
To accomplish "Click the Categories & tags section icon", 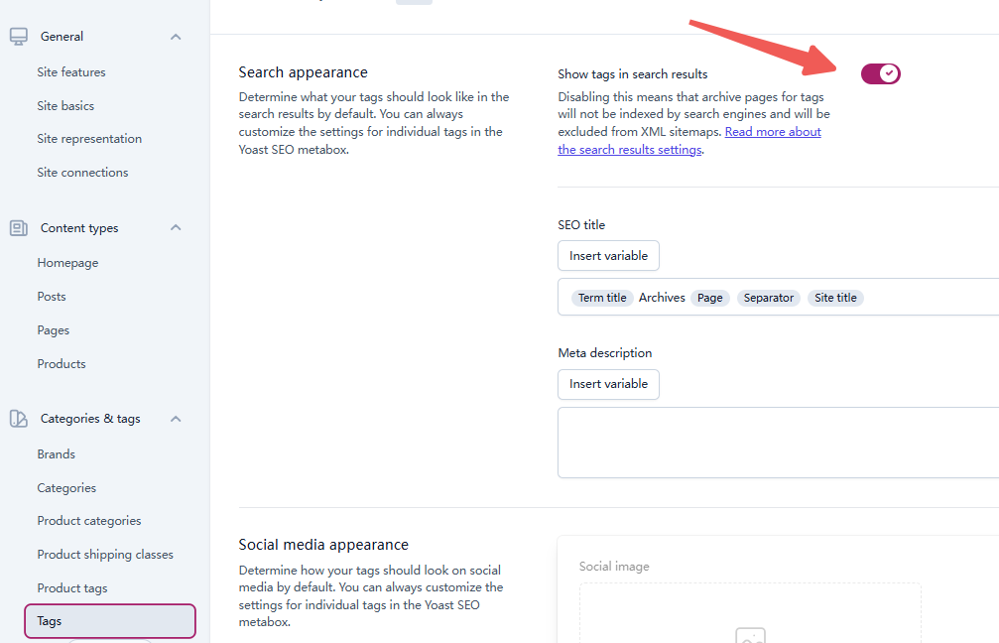I will (18, 418).
